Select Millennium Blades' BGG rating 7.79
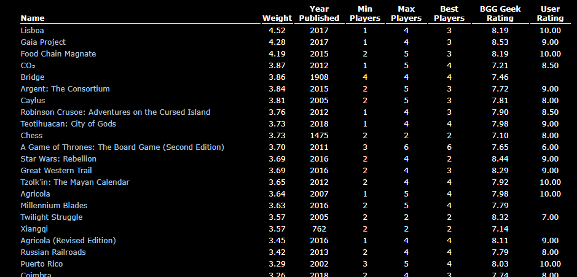The height and width of the screenshot is (277, 577). tap(500, 206)
